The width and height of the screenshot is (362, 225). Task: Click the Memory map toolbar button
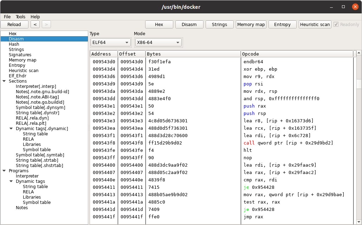click(x=251, y=25)
